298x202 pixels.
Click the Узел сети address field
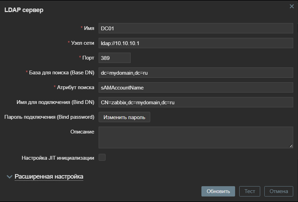click(x=195, y=43)
